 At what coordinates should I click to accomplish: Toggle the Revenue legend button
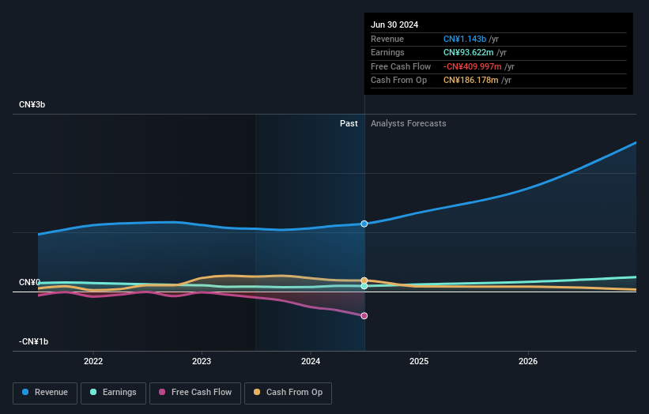click(x=45, y=393)
